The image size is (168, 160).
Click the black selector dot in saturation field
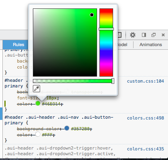tap(92, 15)
